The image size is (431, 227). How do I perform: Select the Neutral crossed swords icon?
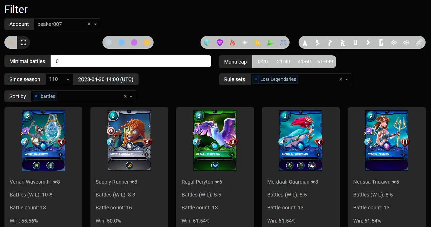pos(283,43)
